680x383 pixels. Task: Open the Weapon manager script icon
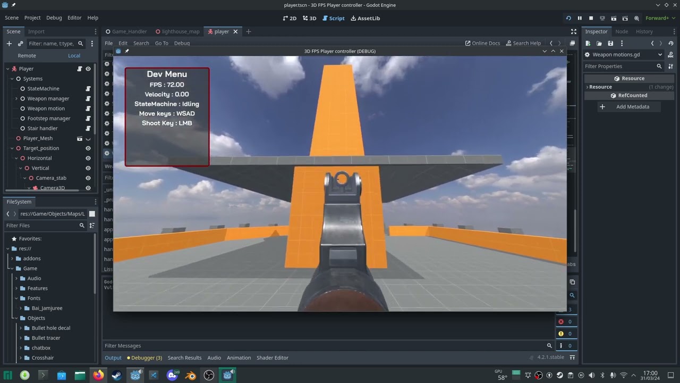[x=88, y=98]
